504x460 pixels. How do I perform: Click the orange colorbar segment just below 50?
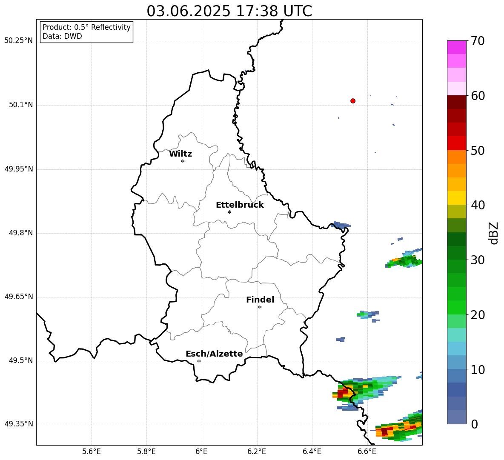(456, 157)
